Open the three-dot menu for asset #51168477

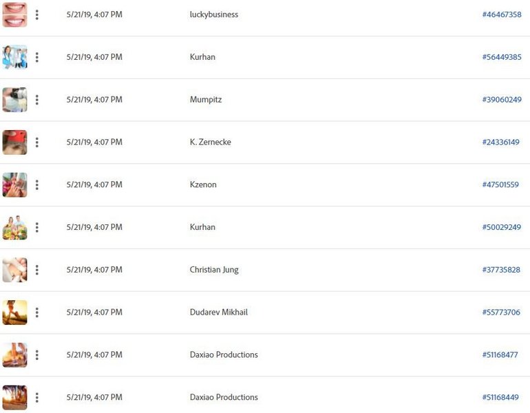pyautogui.click(x=37, y=355)
